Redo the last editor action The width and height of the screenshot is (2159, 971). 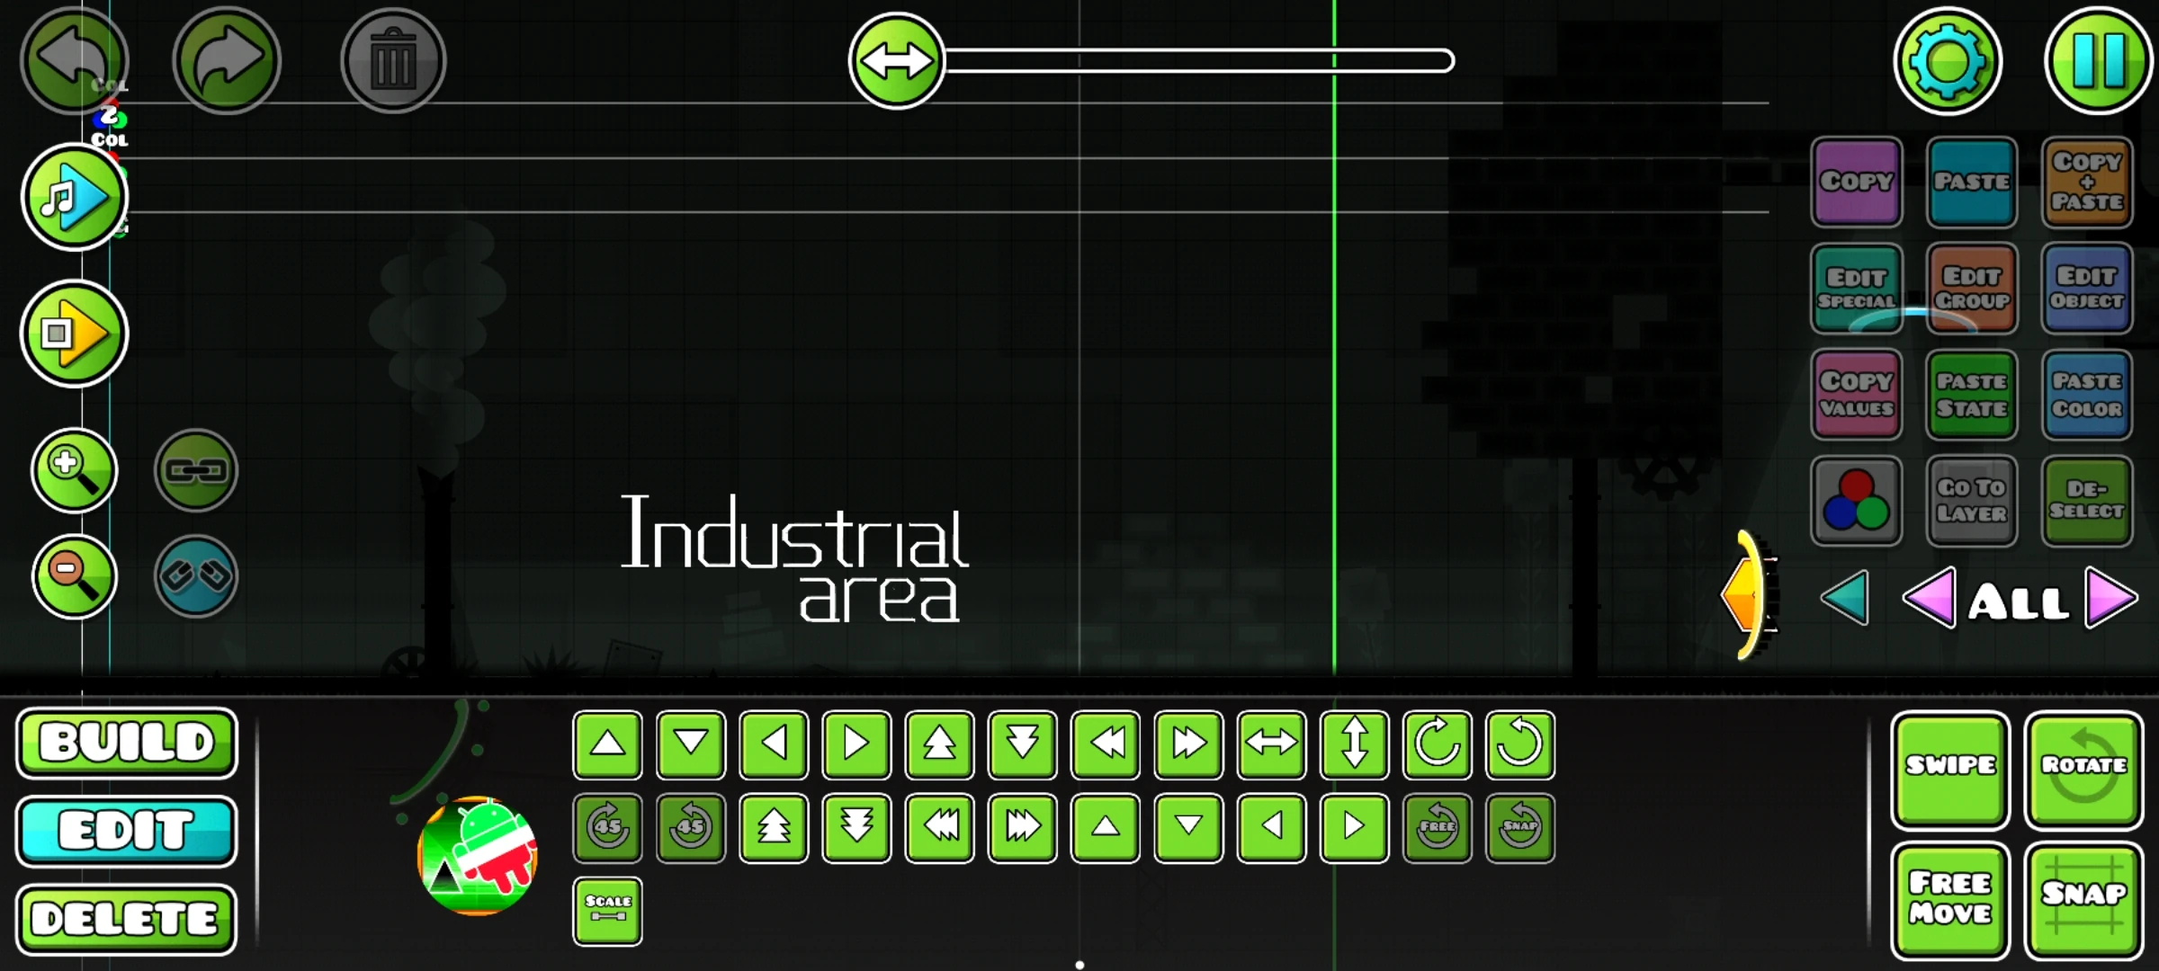click(x=227, y=59)
